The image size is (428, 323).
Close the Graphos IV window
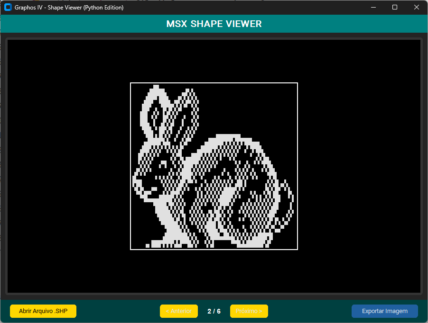click(x=416, y=7)
